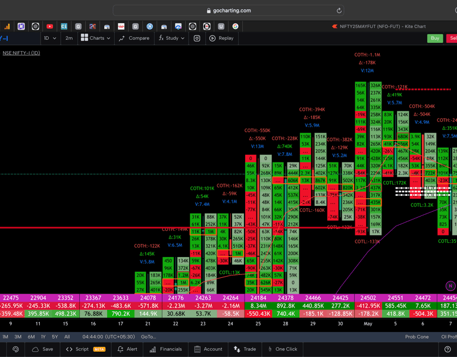Click the Alert bell icon
457x357 pixels.
click(x=120, y=349)
